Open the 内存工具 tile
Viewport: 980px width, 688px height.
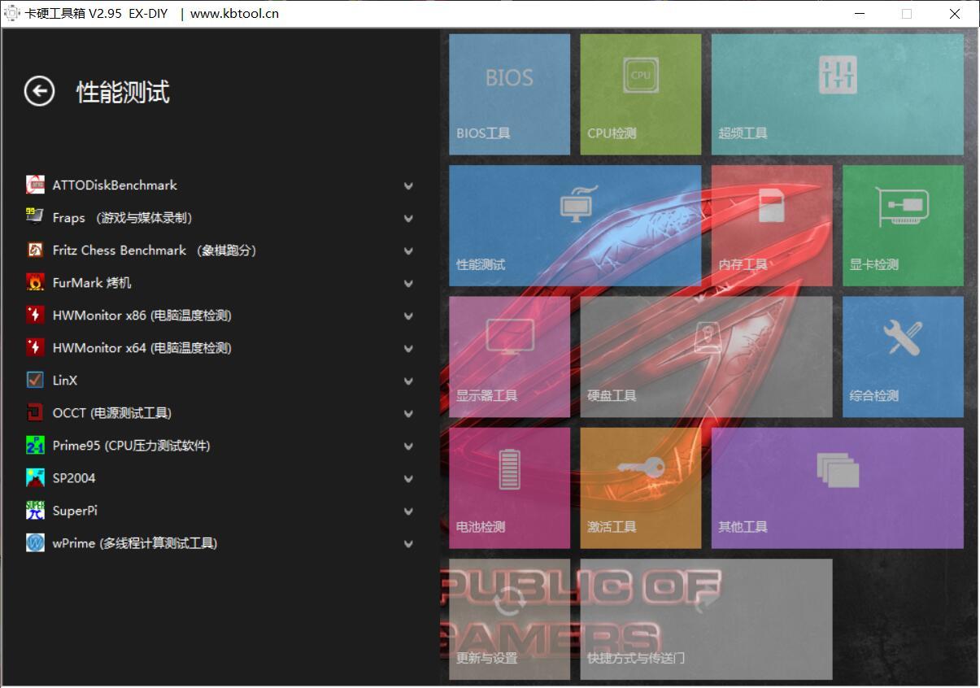tap(772, 226)
